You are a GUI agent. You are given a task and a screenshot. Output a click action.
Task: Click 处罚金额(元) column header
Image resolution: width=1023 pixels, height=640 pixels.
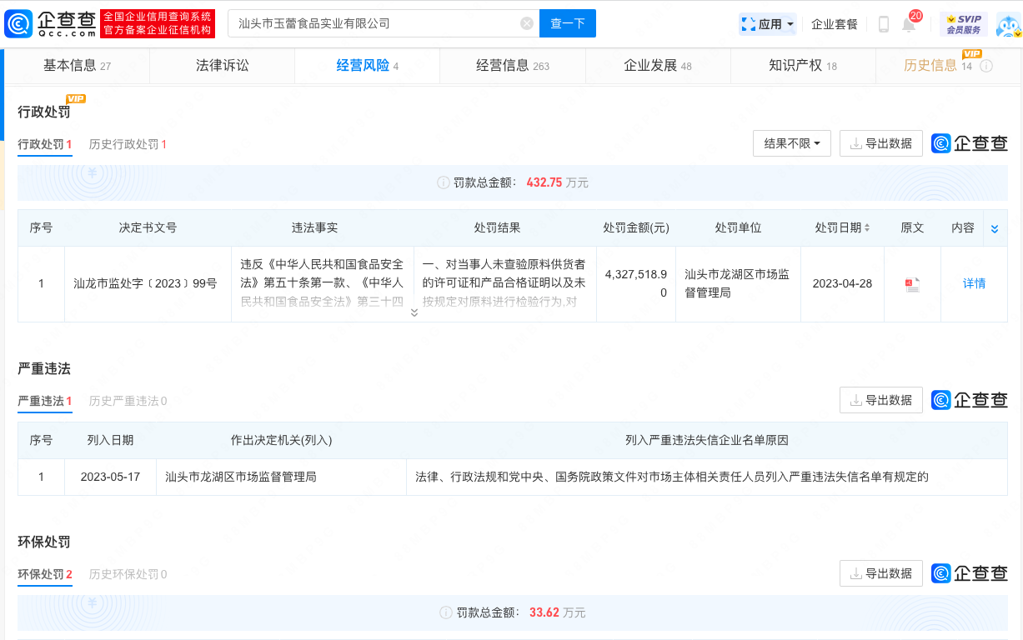pyautogui.click(x=636, y=227)
